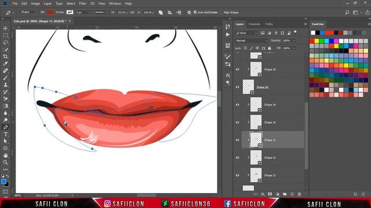The height and width of the screenshot is (208, 371).
Task: Select the Move tool
Action: 5,28
